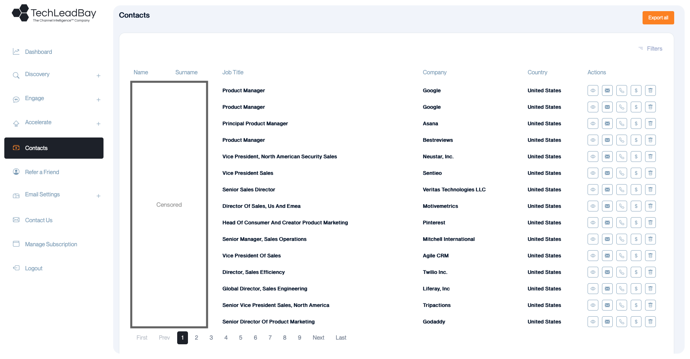Click email icon in Godaddy row

point(607,322)
